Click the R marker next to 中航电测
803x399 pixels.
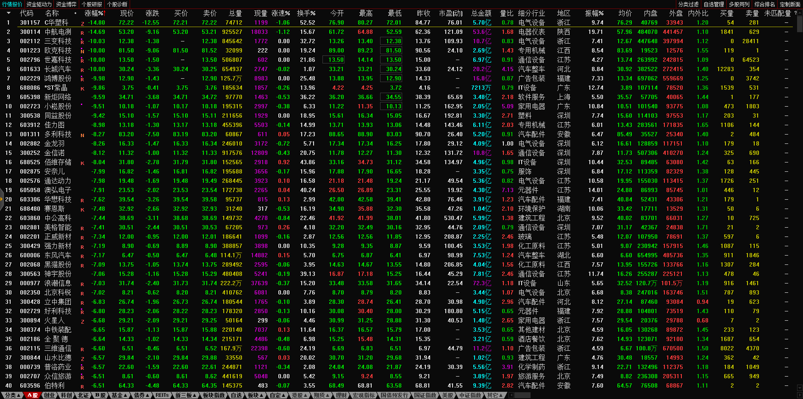click(x=82, y=32)
